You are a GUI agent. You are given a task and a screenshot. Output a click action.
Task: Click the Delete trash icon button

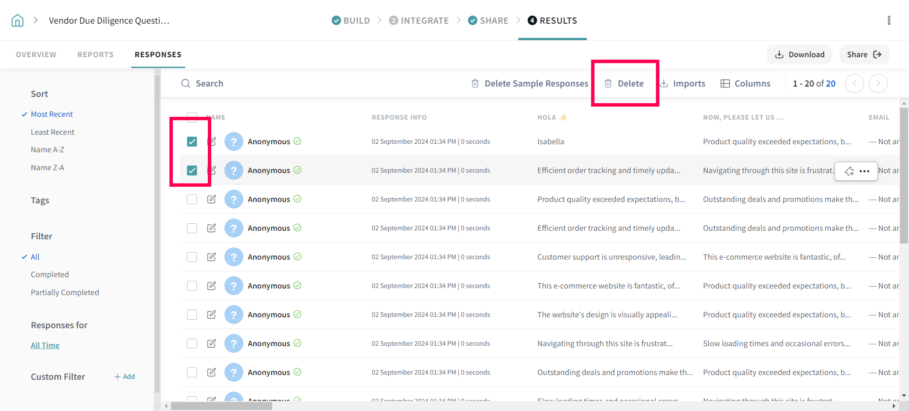pyautogui.click(x=624, y=83)
